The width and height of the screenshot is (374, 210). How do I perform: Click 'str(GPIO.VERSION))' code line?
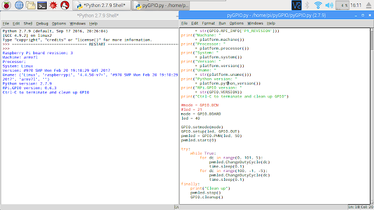(221, 92)
